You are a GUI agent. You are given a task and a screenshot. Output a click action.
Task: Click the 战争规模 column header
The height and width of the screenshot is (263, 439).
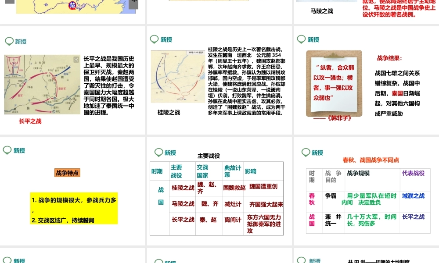point(358,173)
